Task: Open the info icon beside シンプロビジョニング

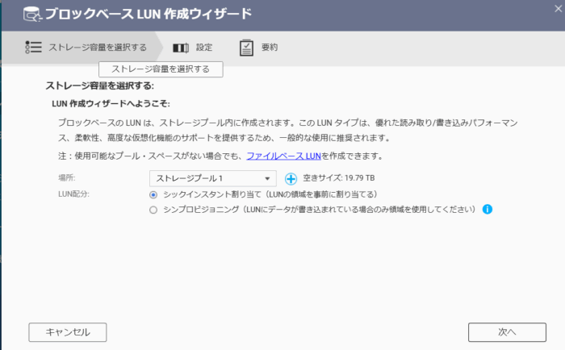Action: (488, 210)
